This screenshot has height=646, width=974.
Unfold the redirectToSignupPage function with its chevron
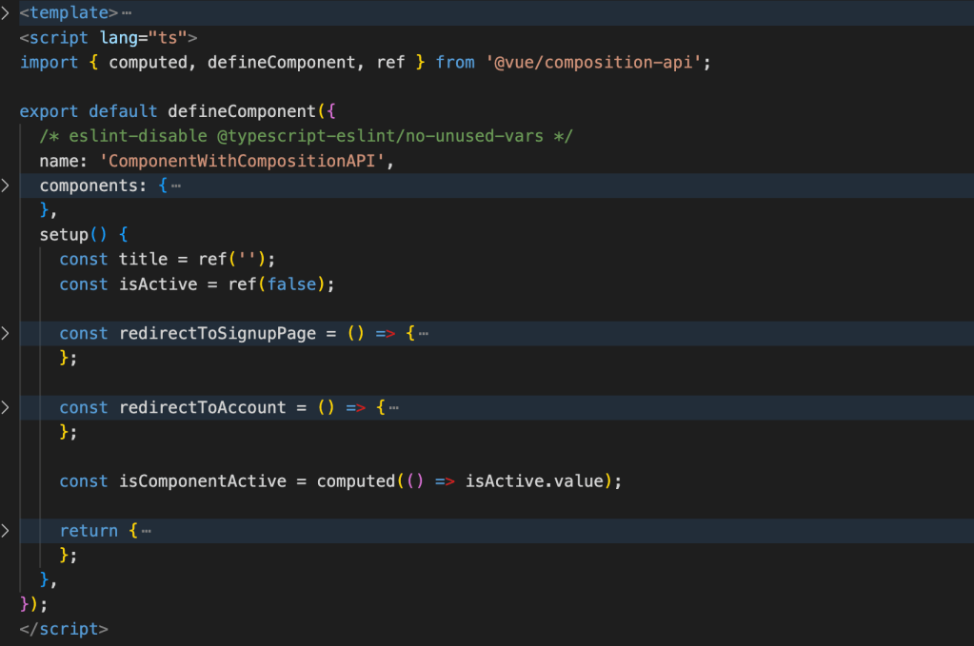tap(6, 333)
